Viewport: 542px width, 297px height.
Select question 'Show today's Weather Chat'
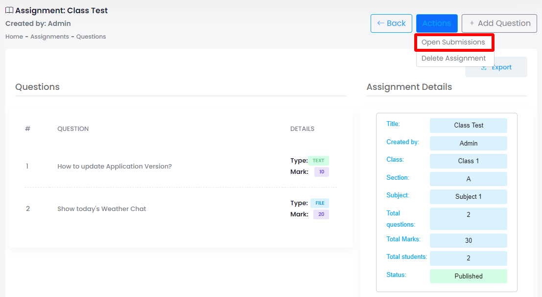(102, 209)
